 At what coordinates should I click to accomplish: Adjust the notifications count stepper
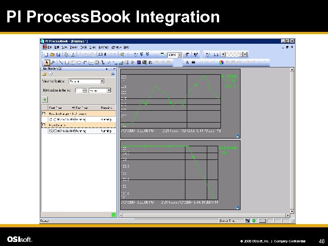pyautogui.click(x=84, y=90)
